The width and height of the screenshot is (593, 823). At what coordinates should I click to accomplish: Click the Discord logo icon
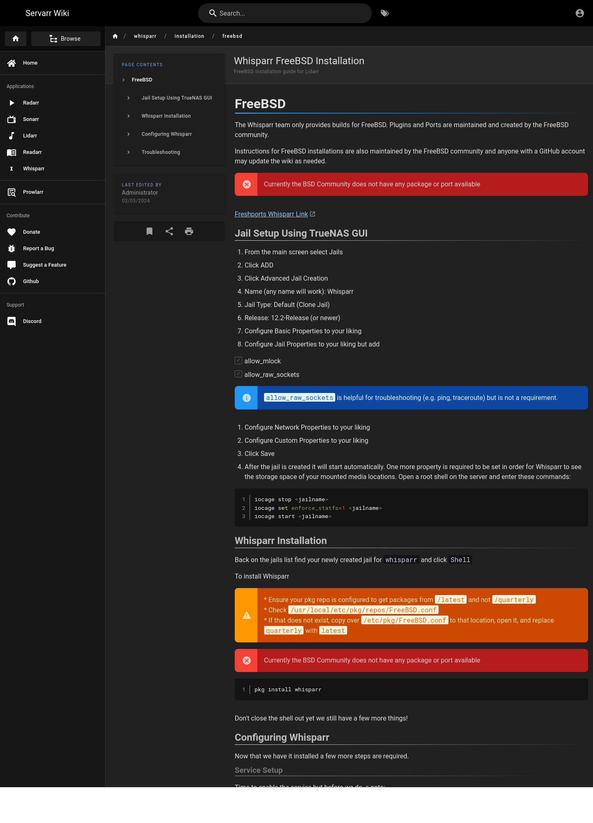coord(12,321)
